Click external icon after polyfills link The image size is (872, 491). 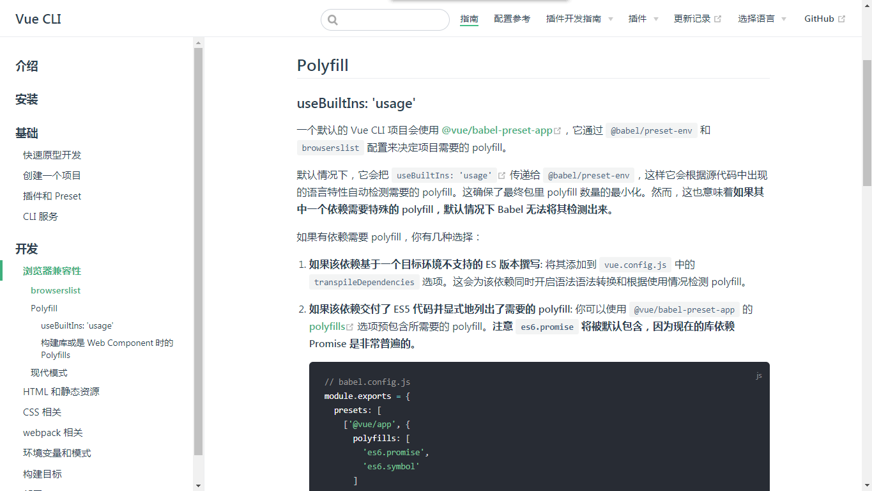point(349,327)
